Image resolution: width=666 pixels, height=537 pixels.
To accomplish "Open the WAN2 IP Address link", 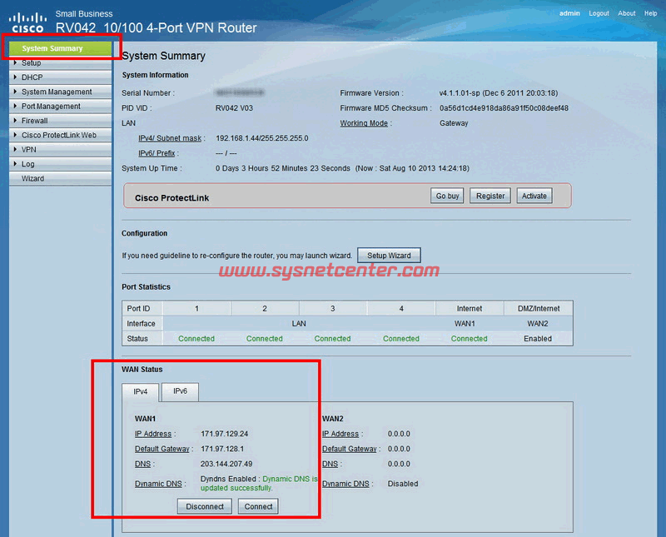I will click(x=340, y=434).
